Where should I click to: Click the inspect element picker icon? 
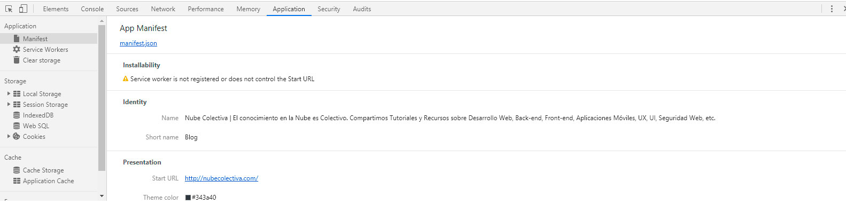click(9, 9)
